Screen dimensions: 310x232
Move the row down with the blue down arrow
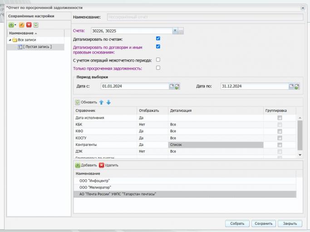(108, 102)
